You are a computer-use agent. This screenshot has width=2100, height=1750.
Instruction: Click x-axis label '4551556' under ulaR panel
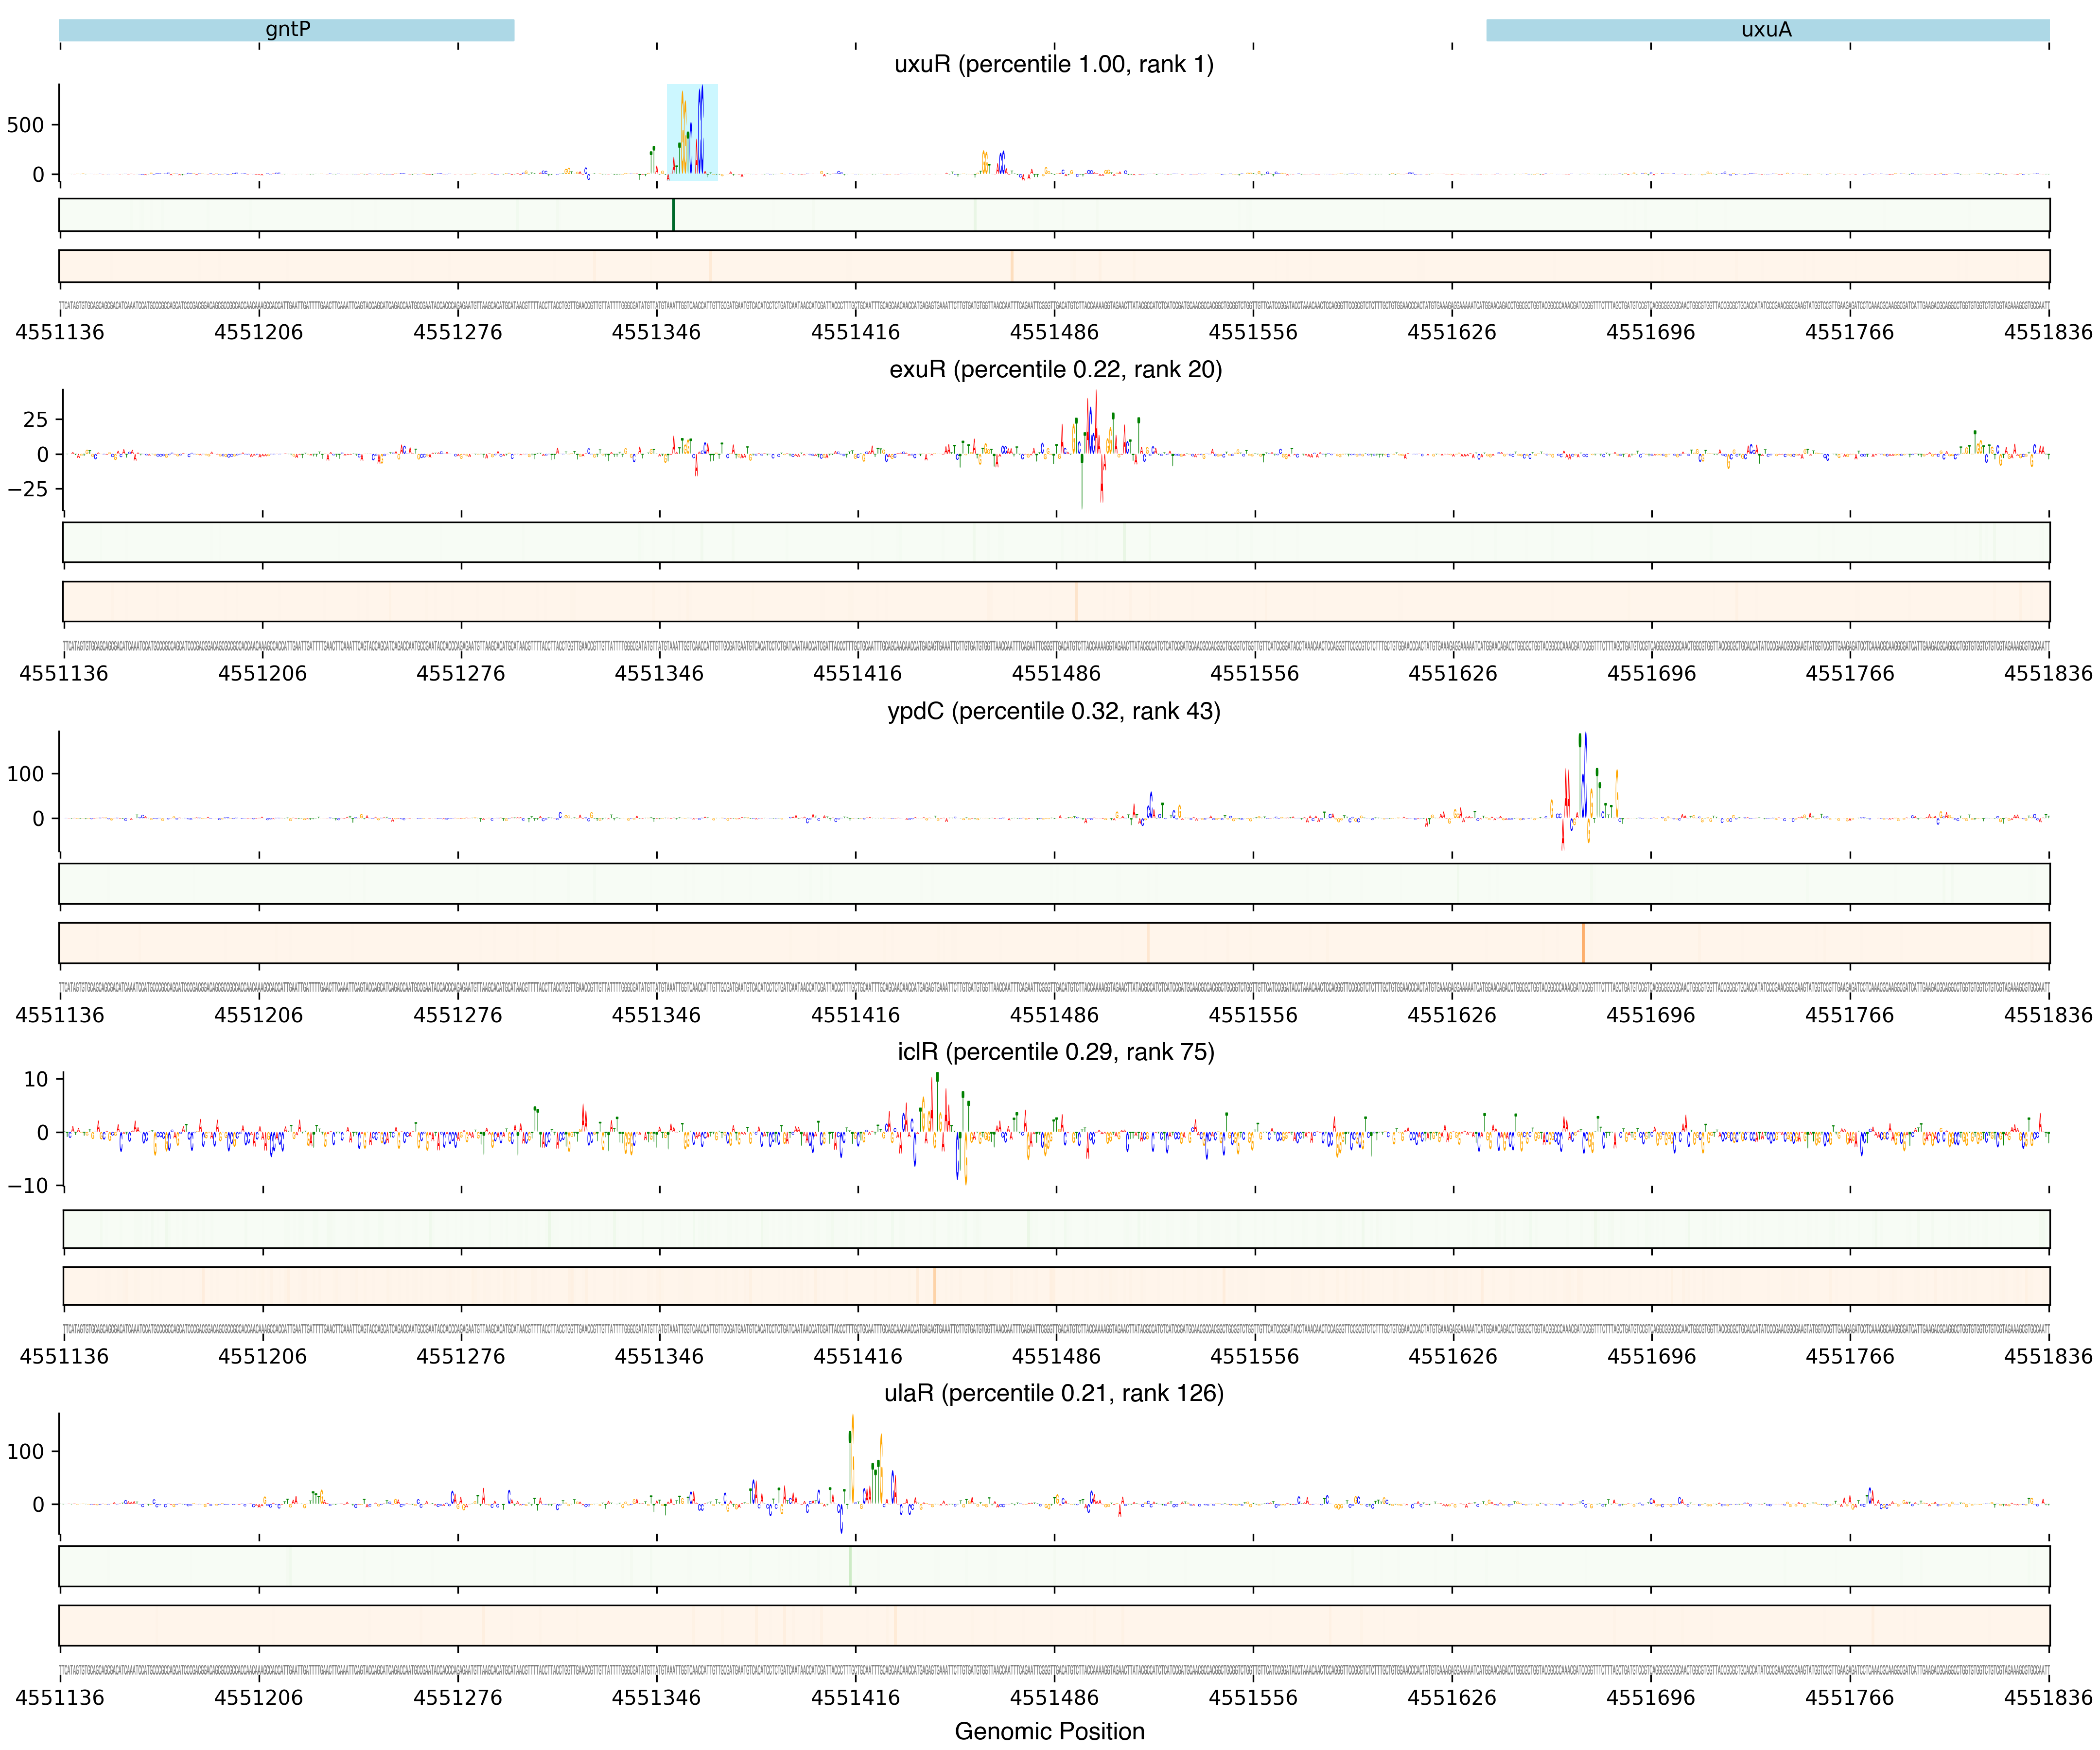click(1253, 1697)
